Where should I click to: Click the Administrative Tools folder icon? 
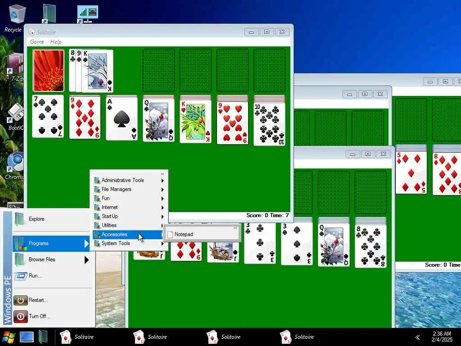[x=97, y=180]
